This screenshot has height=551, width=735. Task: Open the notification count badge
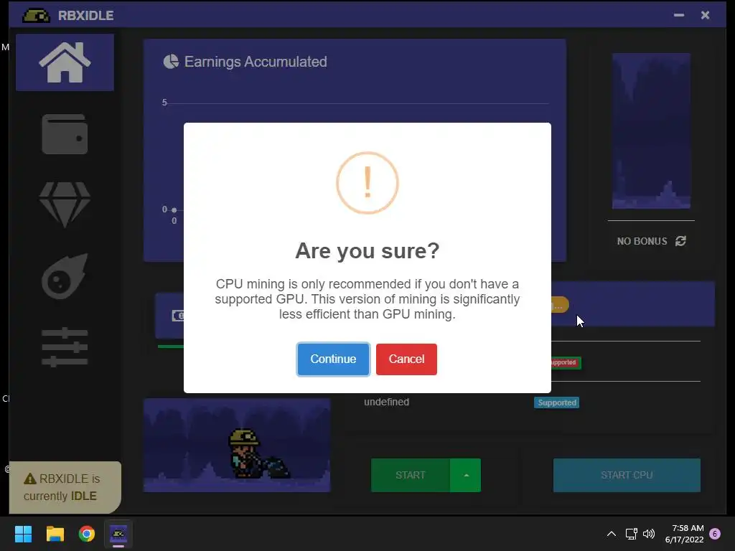(x=715, y=534)
